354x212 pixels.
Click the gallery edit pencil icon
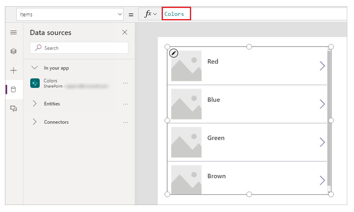coord(174,53)
